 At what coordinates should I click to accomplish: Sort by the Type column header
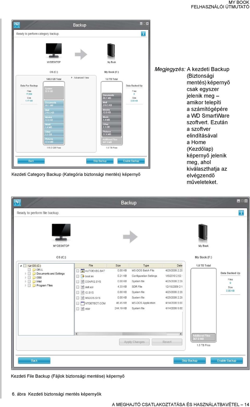[146, 265]
